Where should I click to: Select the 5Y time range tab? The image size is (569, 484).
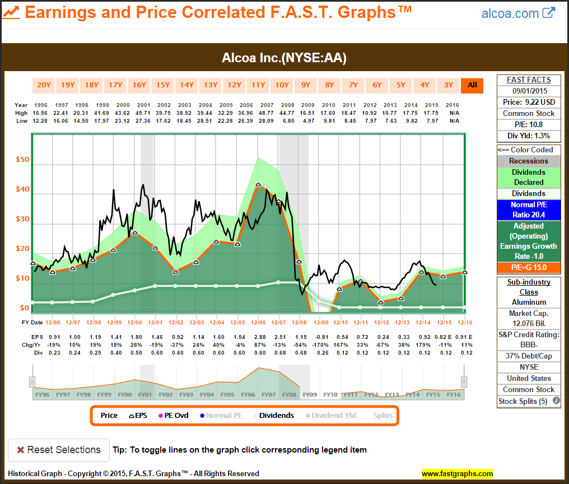click(401, 85)
